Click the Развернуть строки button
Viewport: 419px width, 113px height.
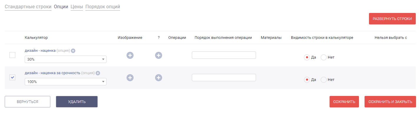392,19
